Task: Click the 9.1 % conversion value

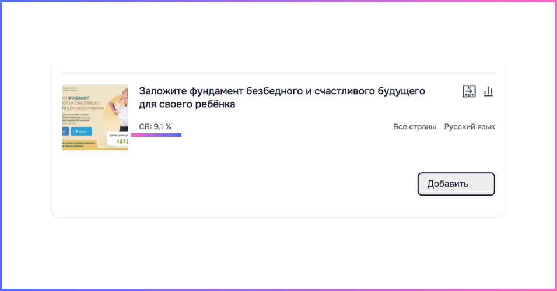Action: tap(162, 126)
